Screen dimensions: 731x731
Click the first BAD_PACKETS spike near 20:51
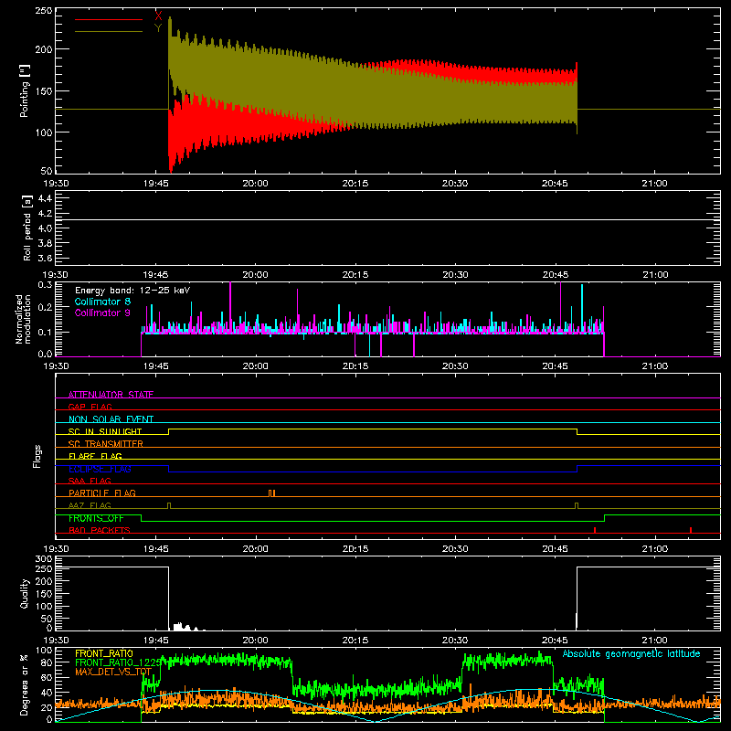coord(595,530)
